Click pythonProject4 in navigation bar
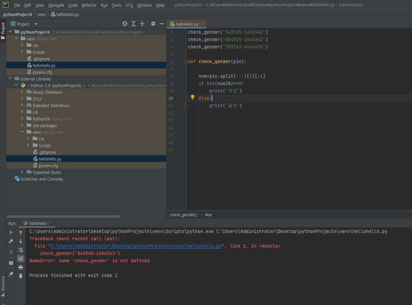Viewport: 412px width, 305px height. point(17,15)
